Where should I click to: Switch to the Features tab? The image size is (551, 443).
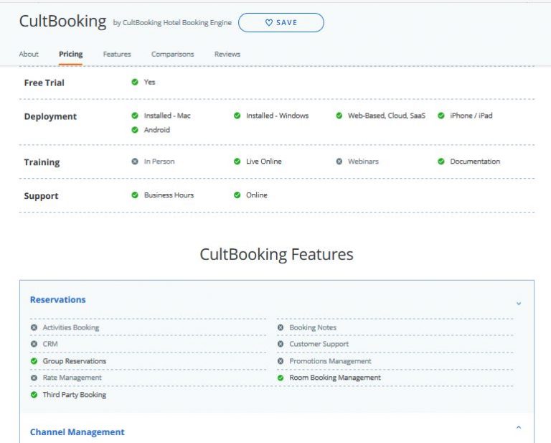[x=117, y=54]
